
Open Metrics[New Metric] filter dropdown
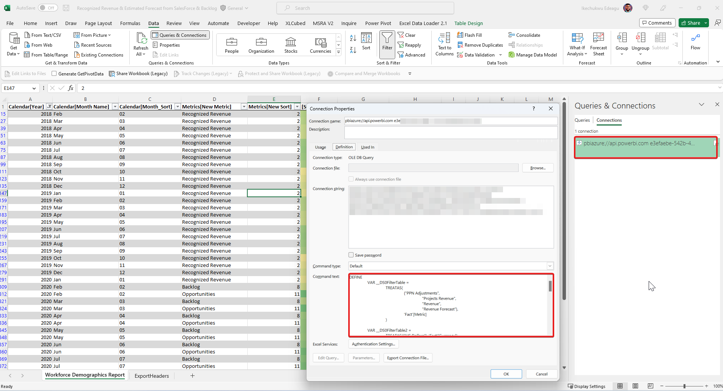244,107
